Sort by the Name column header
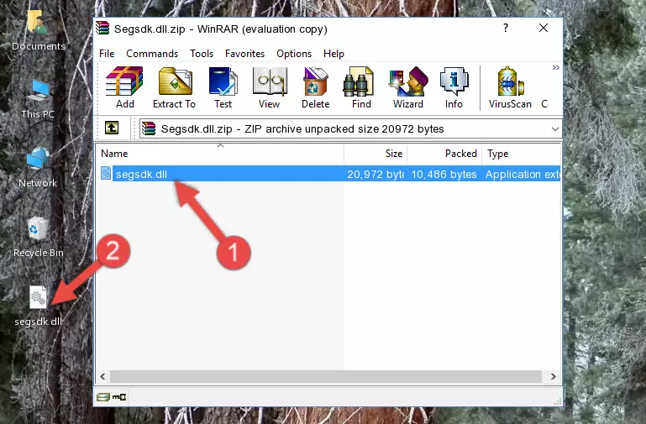This screenshot has height=424, width=646. 220,154
